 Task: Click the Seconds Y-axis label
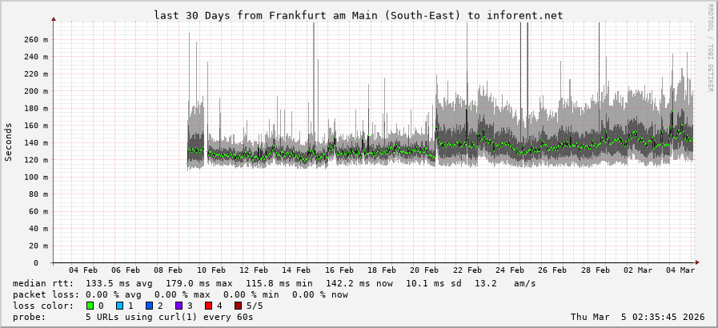pyautogui.click(x=9, y=142)
